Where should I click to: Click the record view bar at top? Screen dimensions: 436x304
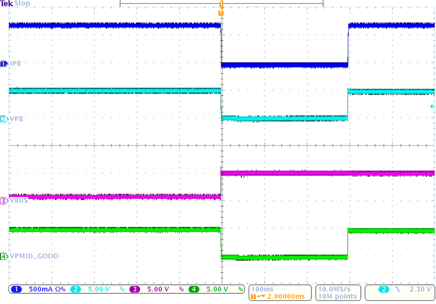click(221, 4)
